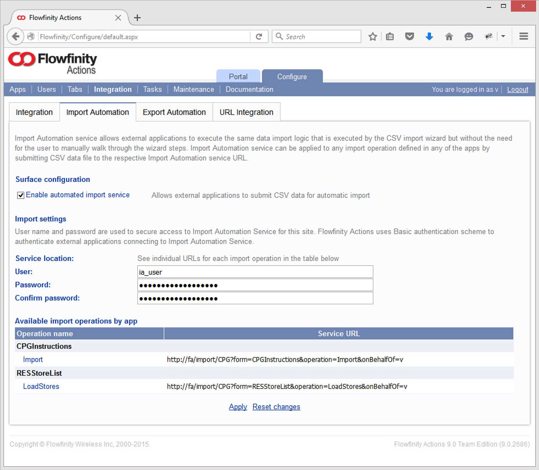The image size is (539, 470).
Task: Open the LoadStores import operation
Action: coord(41,386)
